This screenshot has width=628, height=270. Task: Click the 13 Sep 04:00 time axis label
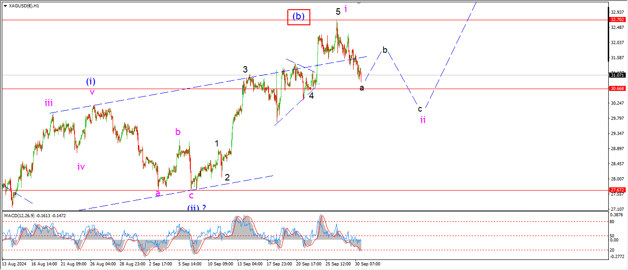tap(250, 264)
